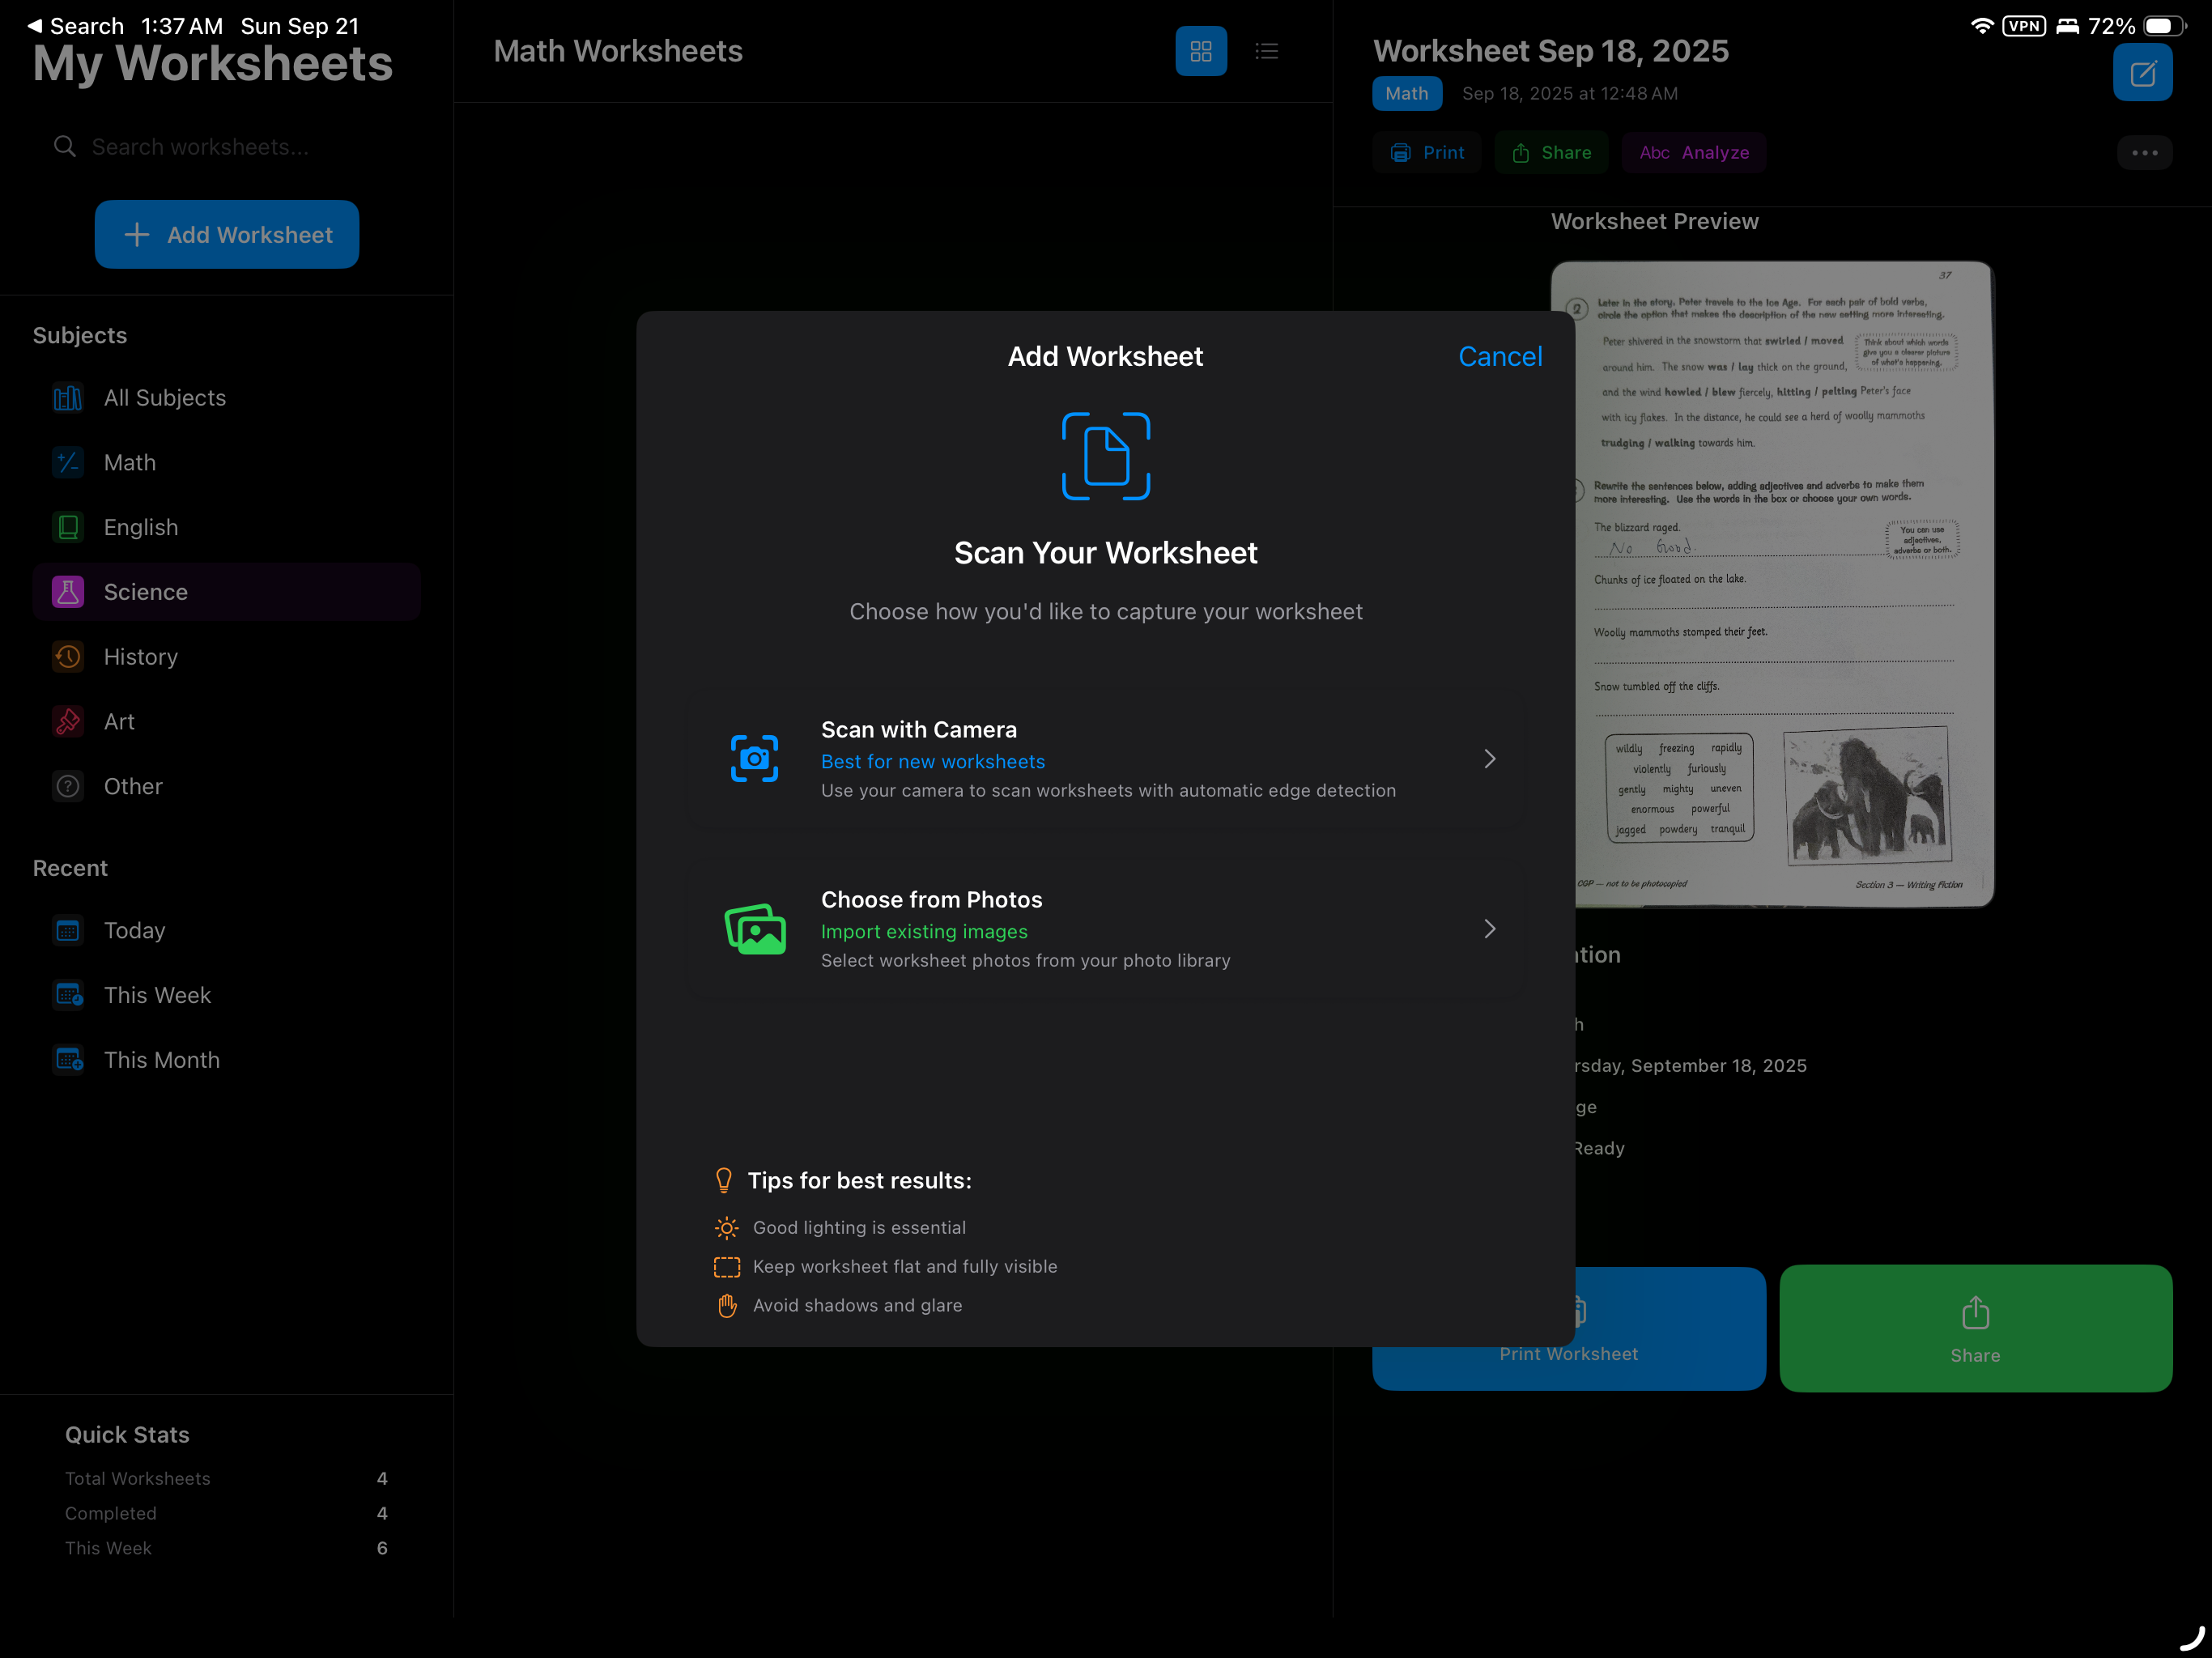Click 'Sep 18, 2025 at 12:48 AM' timestamp

[1570, 94]
